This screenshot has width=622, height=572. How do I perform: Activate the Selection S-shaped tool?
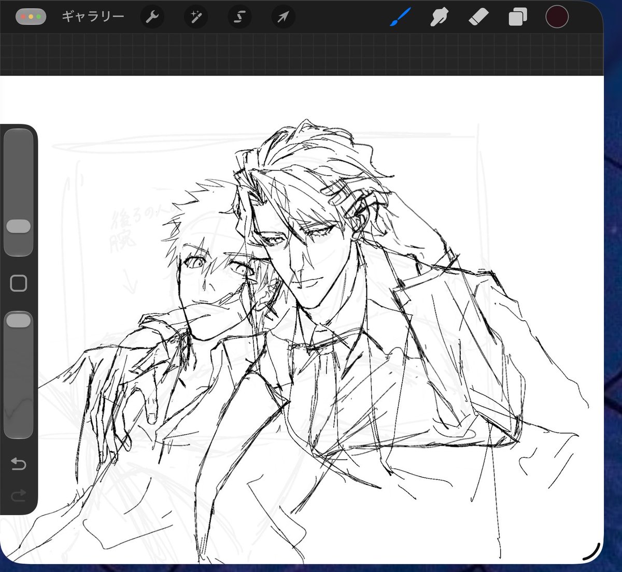pyautogui.click(x=239, y=17)
